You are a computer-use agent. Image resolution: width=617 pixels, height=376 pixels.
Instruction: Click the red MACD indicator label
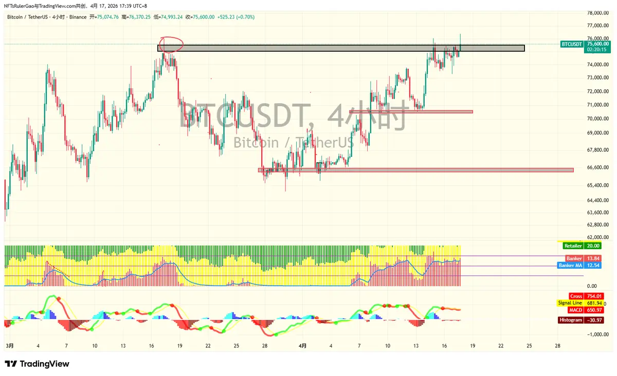(x=575, y=310)
